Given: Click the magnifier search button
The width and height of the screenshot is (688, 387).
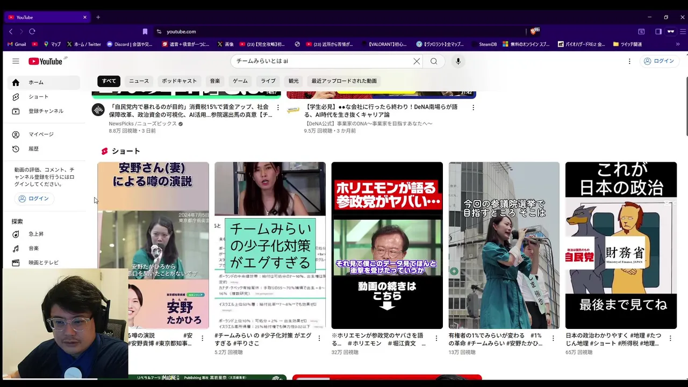Looking at the screenshot, I should click(x=434, y=61).
